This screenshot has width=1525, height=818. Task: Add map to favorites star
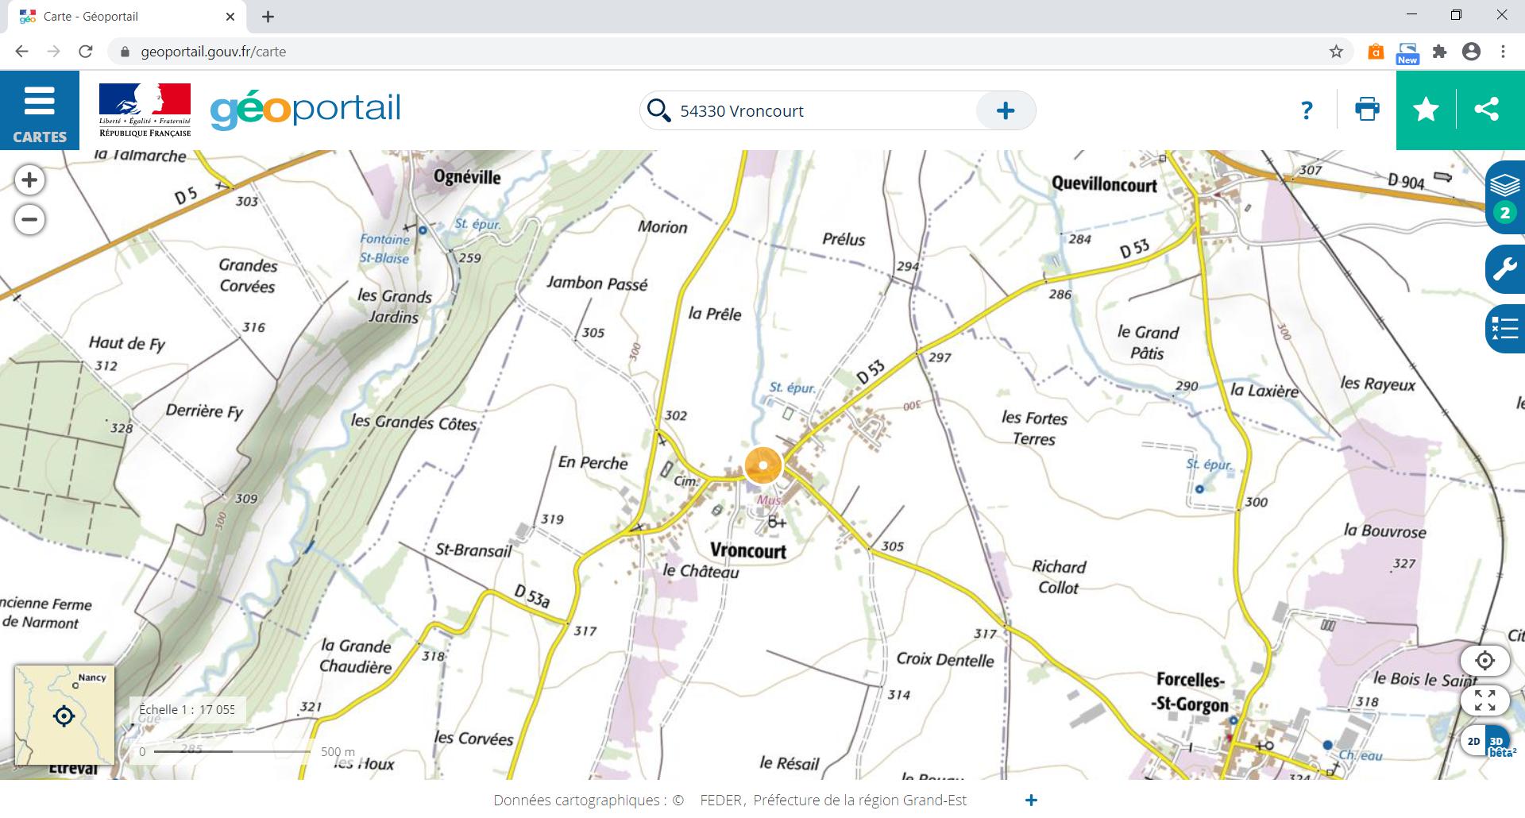(x=1426, y=110)
